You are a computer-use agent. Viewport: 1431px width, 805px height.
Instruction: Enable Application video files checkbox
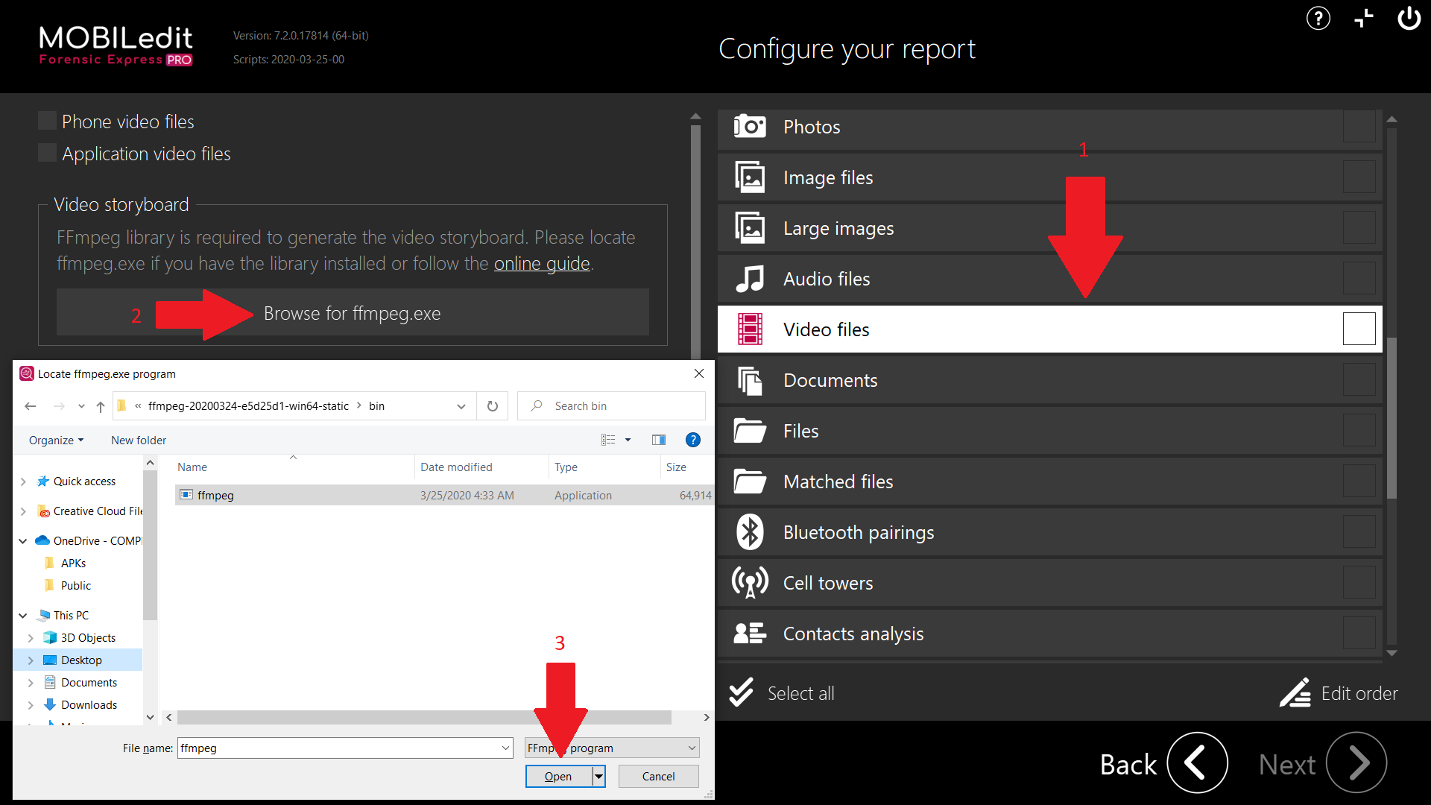[47, 153]
